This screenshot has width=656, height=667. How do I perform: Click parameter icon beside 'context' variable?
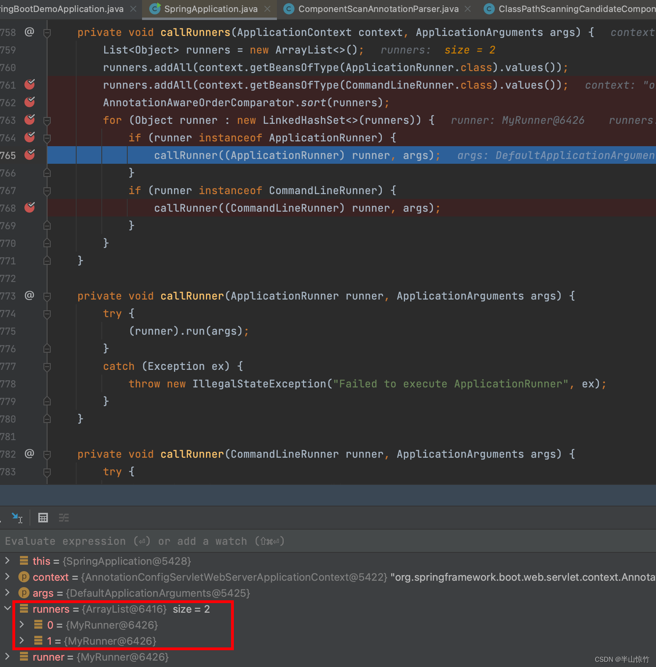[x=24, y=577]
